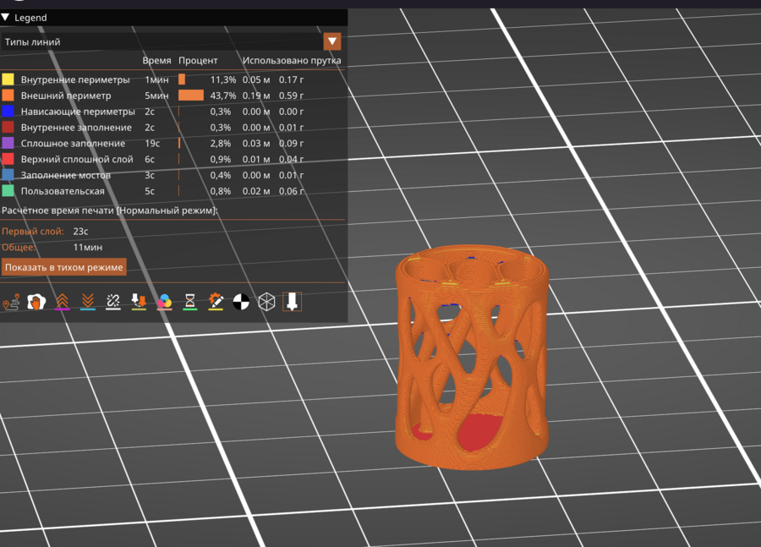
Task: Click the Время column header
Action: coord(156,61)
